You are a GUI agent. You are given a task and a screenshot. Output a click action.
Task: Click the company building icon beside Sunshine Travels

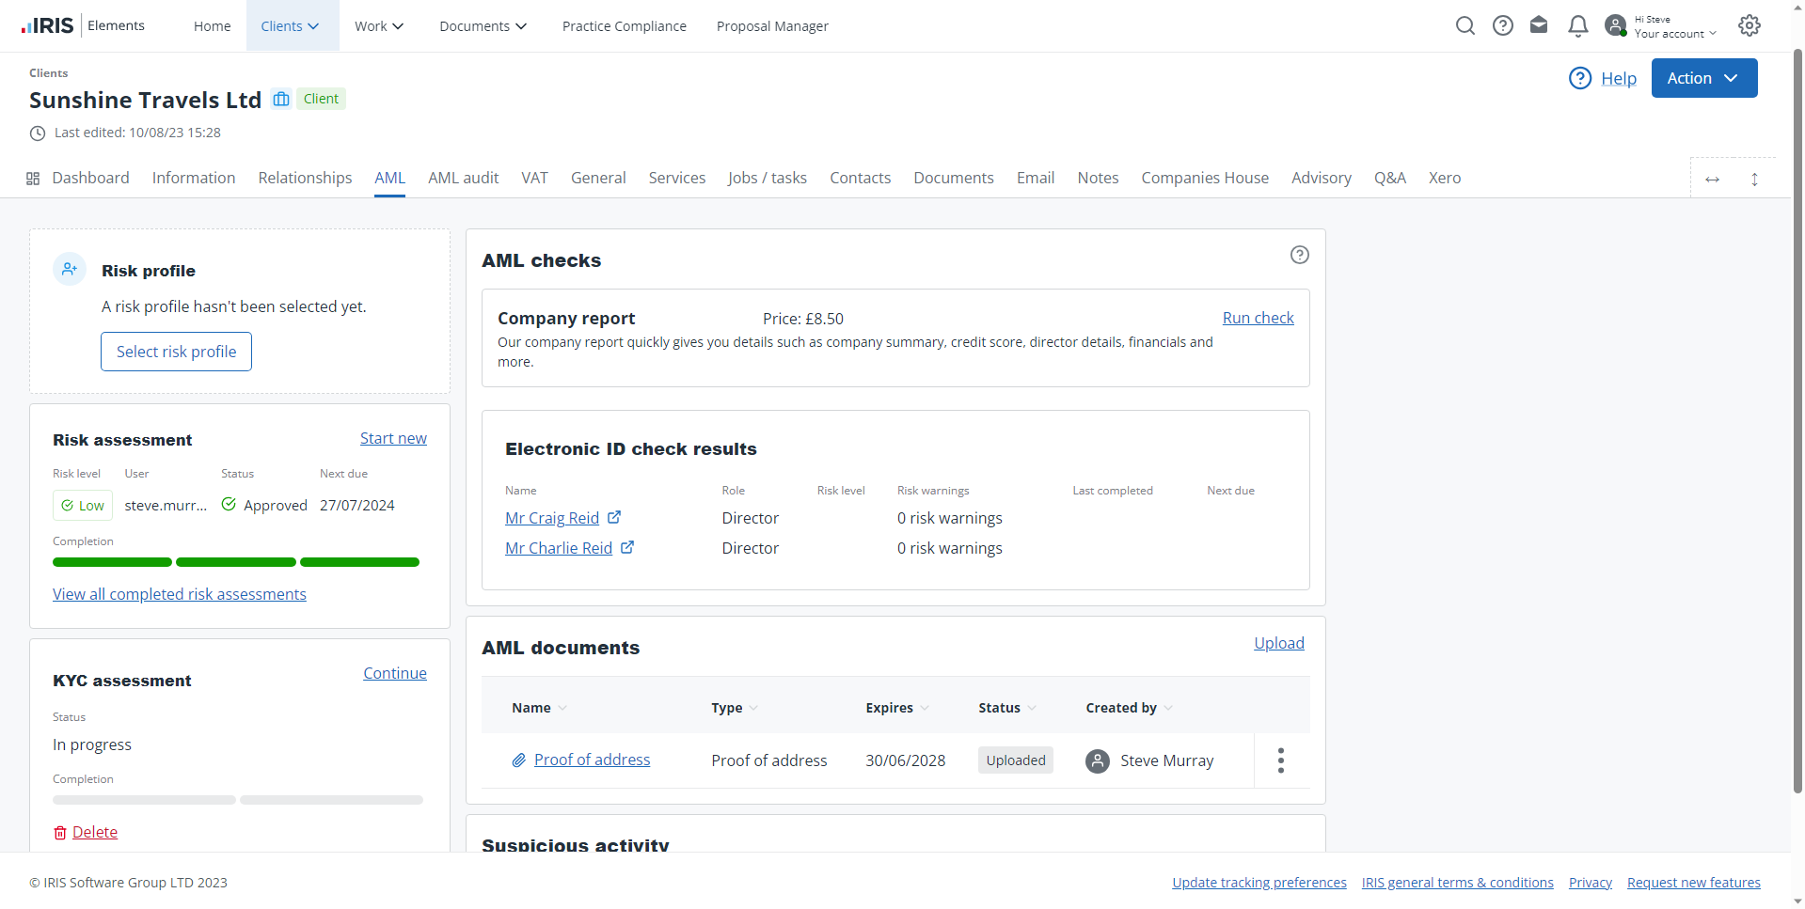point(280,100)
